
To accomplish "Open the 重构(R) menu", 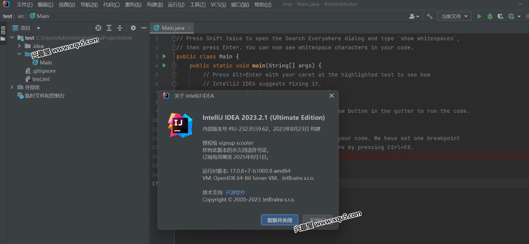I will [133, 5].
